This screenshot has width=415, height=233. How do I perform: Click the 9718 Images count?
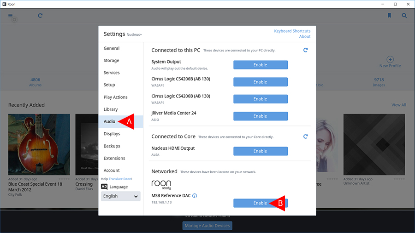(x=379, y=82)
